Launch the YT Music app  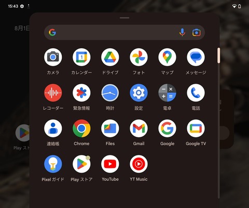pyautogui.click(x=139, y=164)
